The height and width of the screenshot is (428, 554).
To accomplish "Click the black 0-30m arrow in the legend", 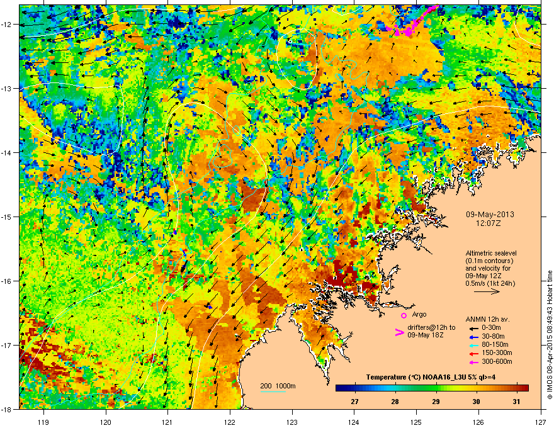I will click(473, 328).
